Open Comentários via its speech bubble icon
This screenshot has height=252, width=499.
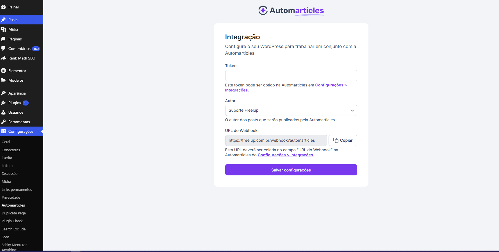point(3,49)
